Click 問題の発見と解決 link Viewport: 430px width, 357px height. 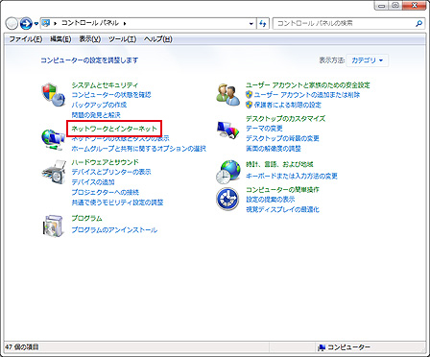(x=96, y=115)
